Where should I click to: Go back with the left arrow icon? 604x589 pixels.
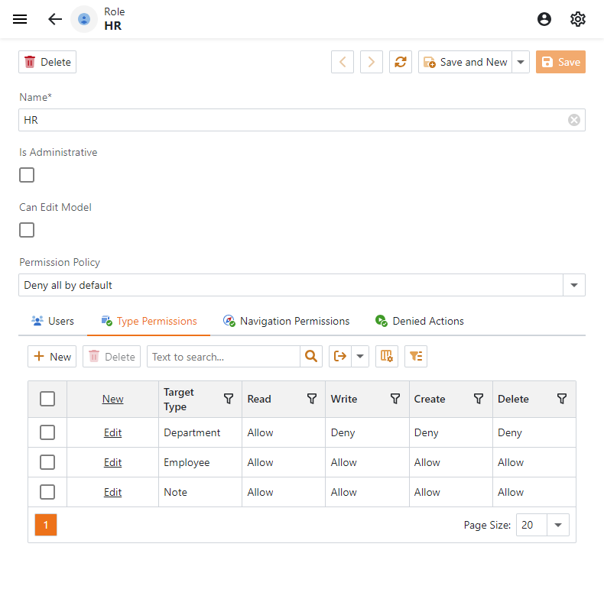click(55, 19)
